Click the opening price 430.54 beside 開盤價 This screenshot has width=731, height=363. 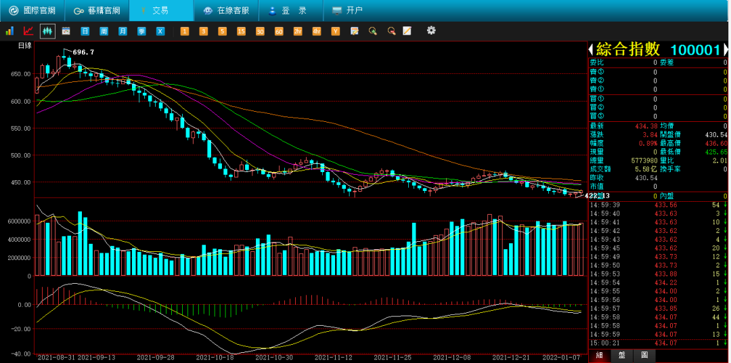[716, 134]
